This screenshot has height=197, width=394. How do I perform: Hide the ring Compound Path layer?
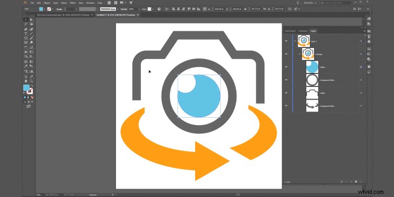click(x=286, y=80)
